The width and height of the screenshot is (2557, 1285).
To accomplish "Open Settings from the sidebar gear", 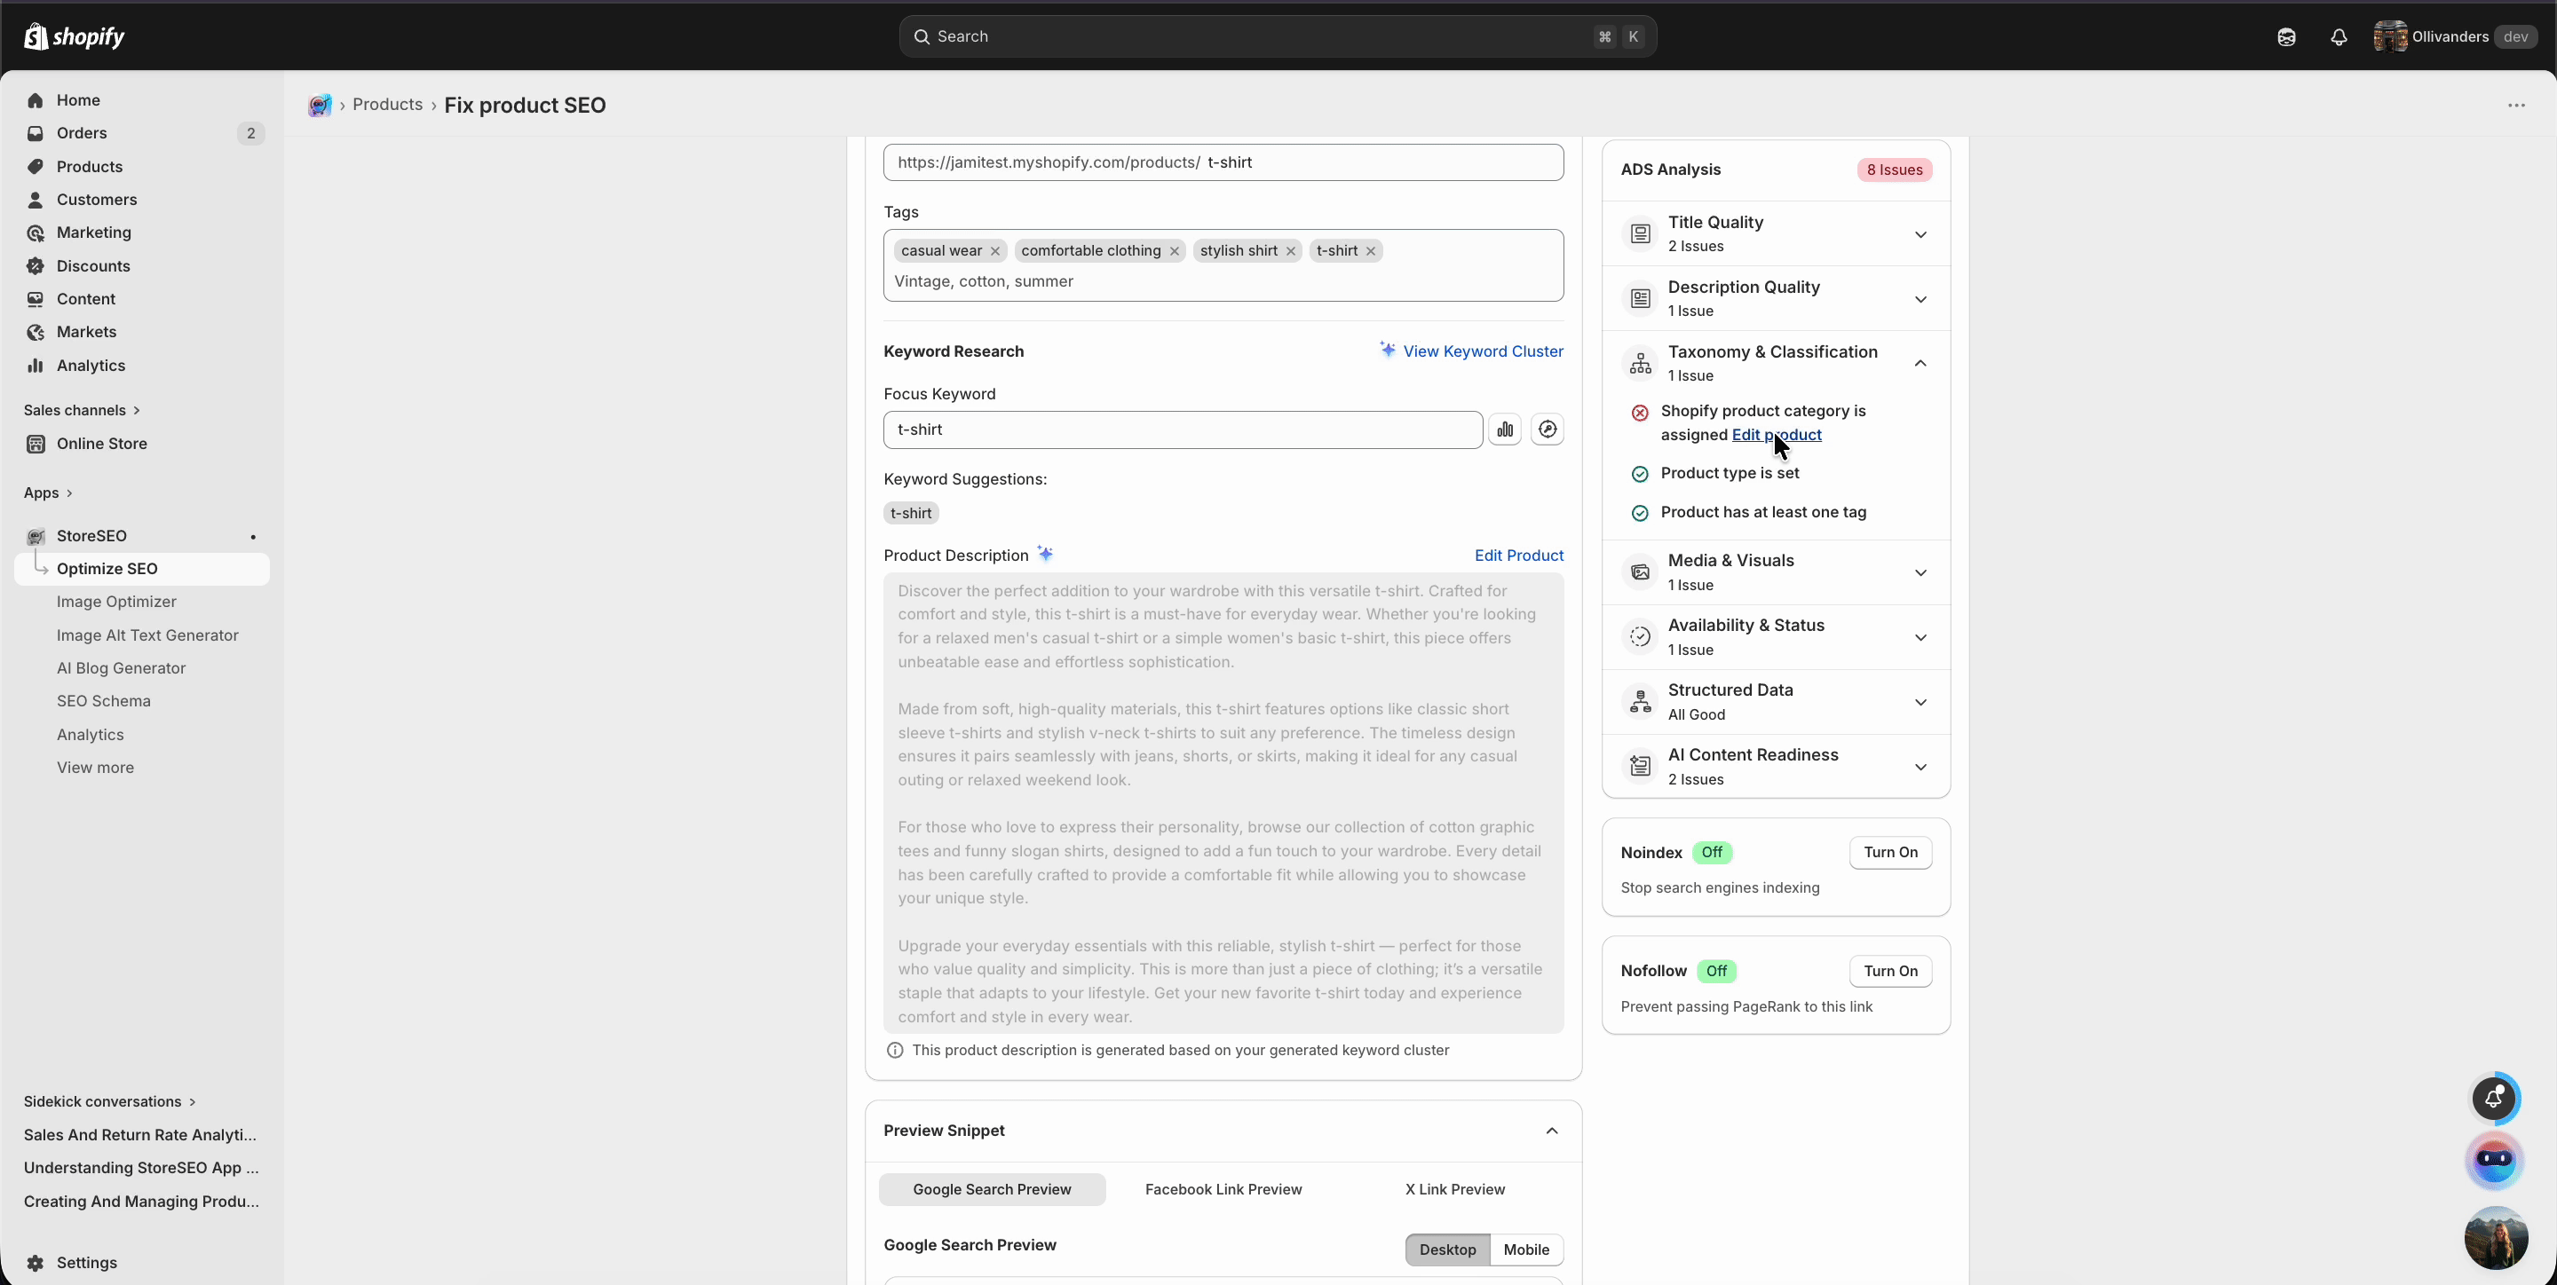I will 36,1262.
